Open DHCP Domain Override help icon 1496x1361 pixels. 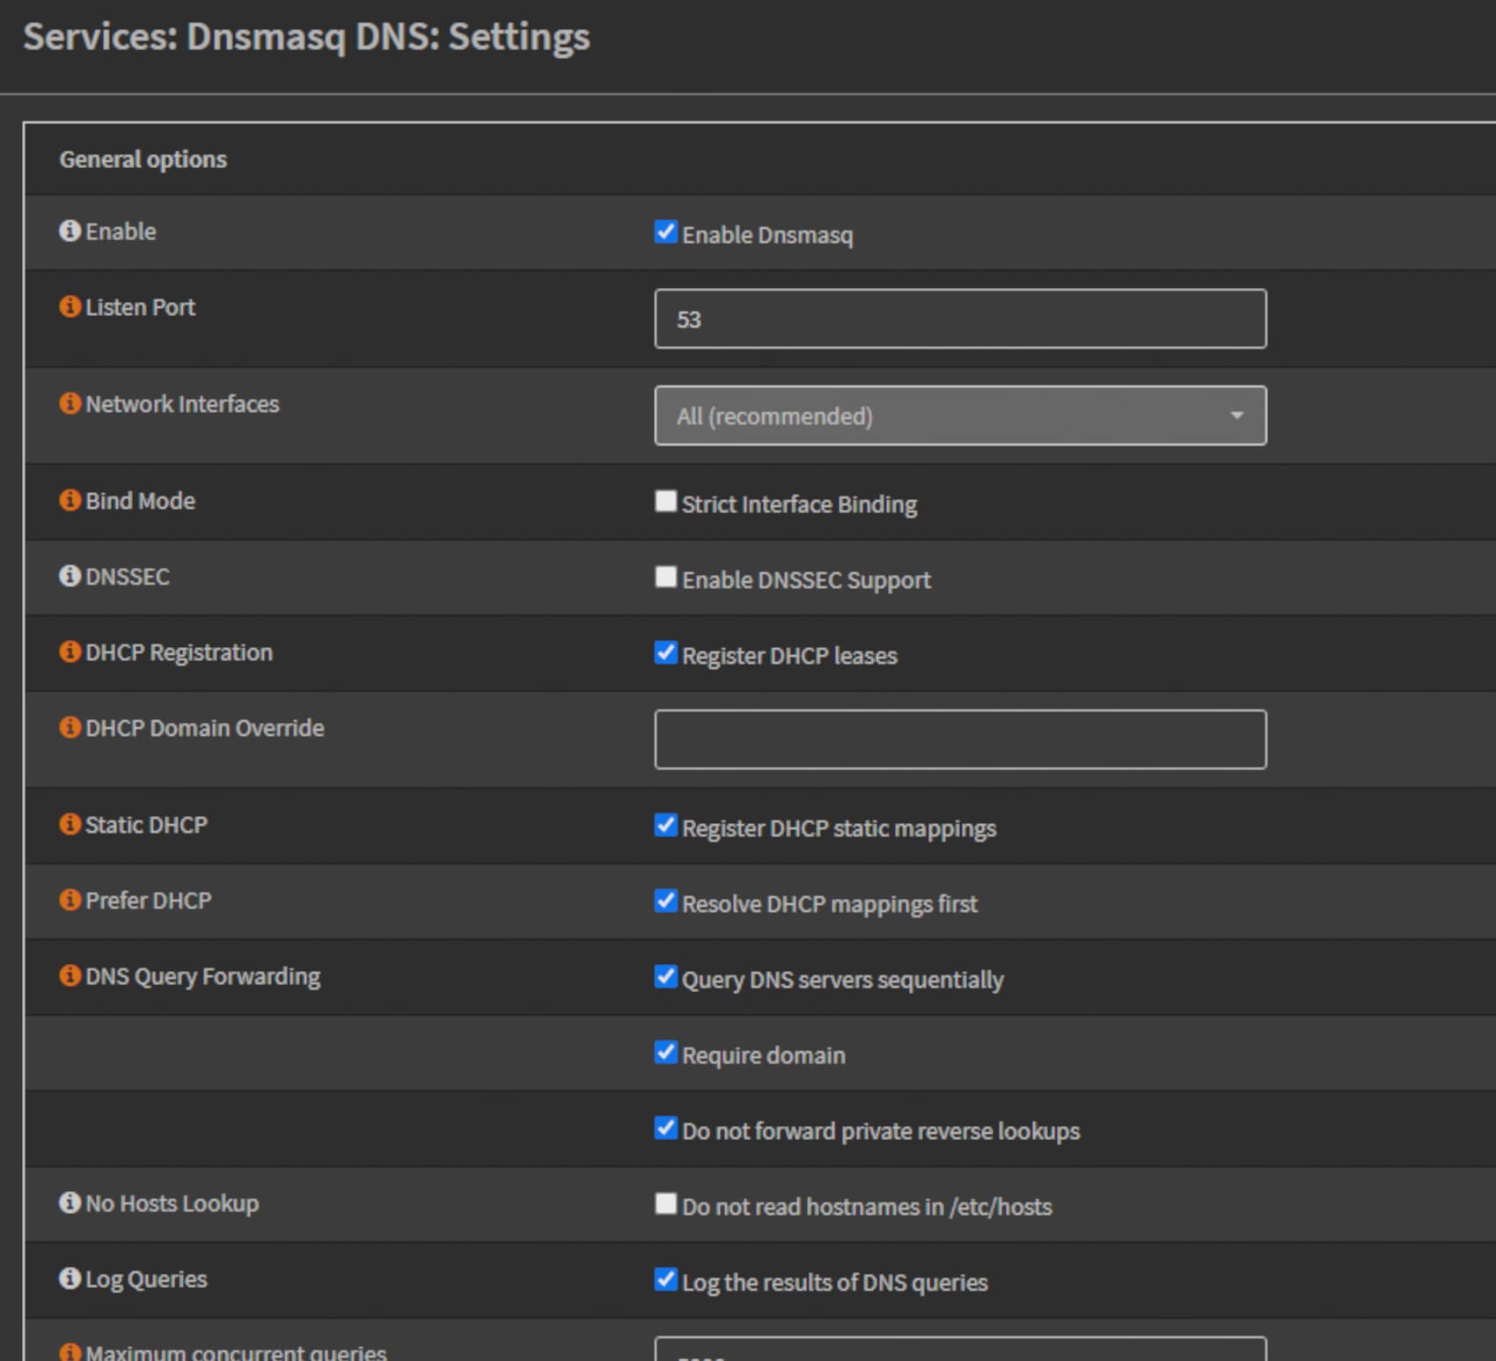pyautogui.click(x=70, y=727)
